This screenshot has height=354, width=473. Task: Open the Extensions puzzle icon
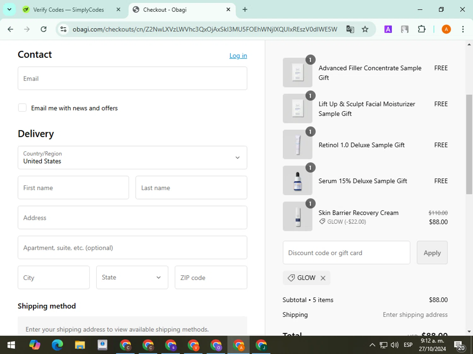tap(422, 29)
